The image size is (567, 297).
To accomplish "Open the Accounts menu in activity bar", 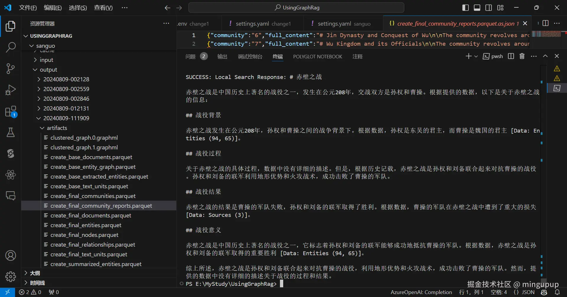I will 11,255.
